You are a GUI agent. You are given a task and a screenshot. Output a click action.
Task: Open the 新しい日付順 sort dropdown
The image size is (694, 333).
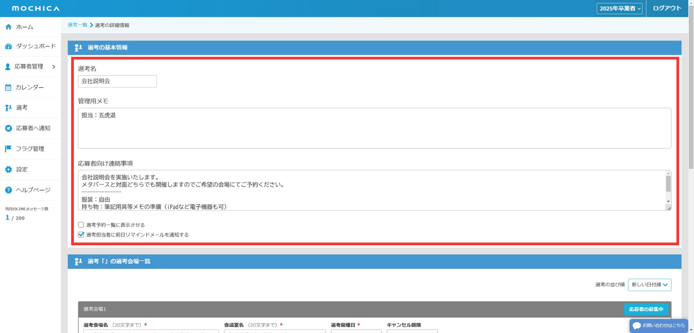(x=649, y=285)
